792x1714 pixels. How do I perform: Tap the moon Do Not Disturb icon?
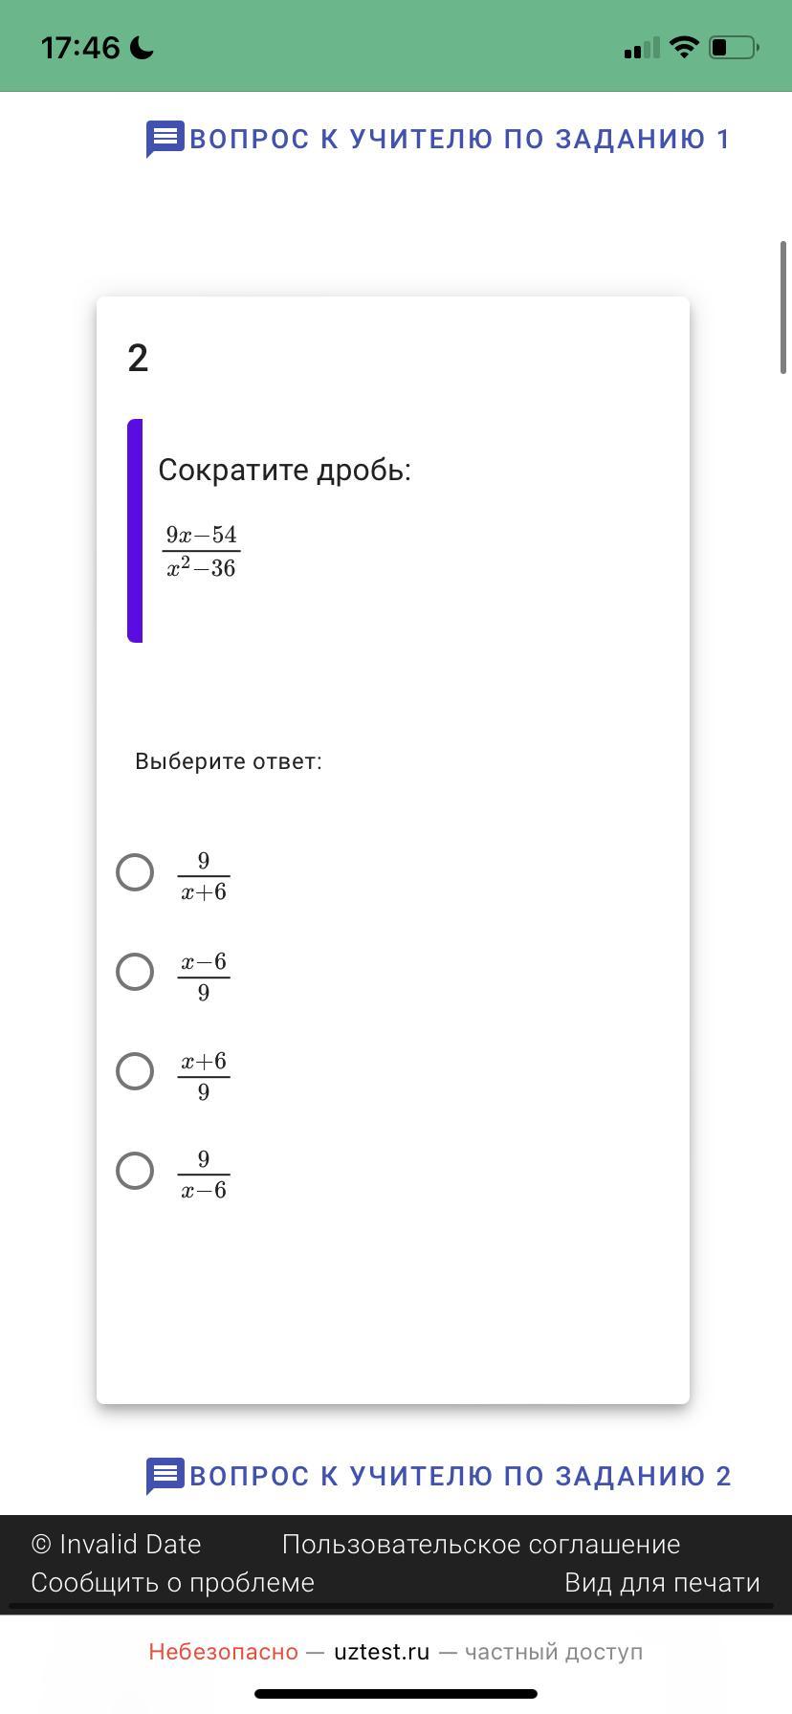[x=142, y=48]
